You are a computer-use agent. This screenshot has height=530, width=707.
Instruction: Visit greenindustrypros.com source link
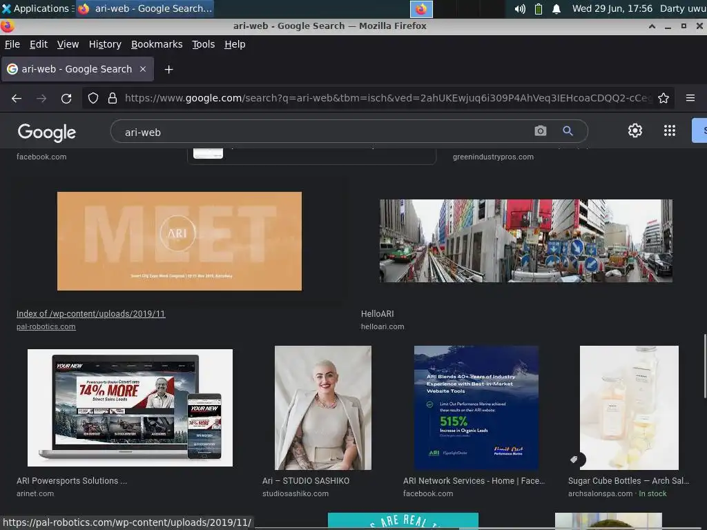[x=493, y=157]
